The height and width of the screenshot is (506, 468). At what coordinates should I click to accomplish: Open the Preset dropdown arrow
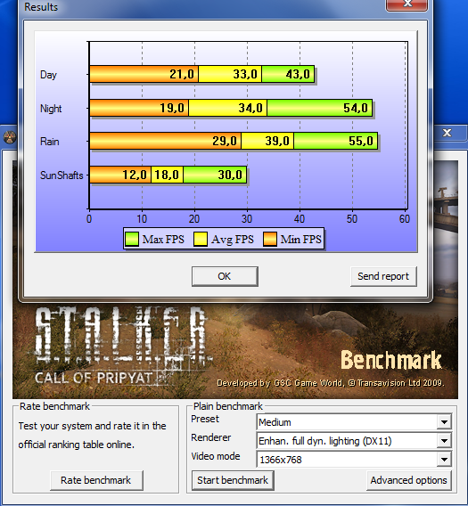point(444,421)
